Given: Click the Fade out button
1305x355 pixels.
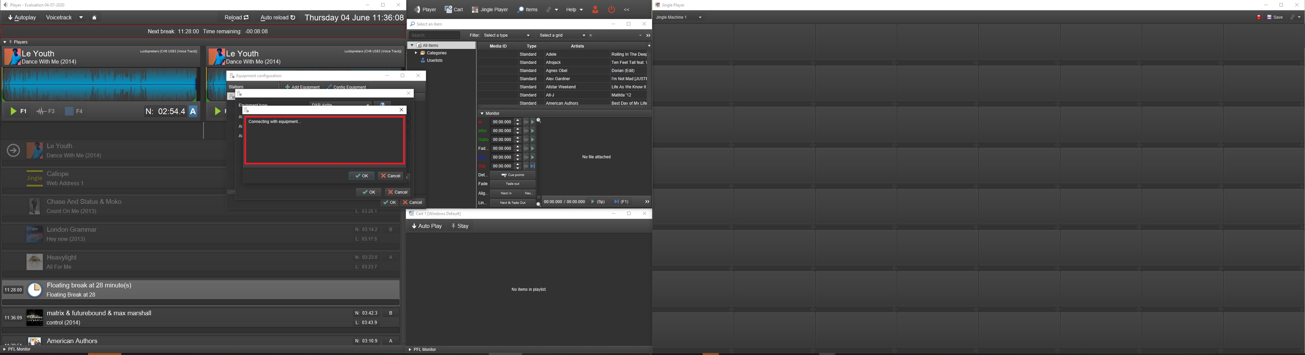Looking at the screenshot, I should [513, 184].
